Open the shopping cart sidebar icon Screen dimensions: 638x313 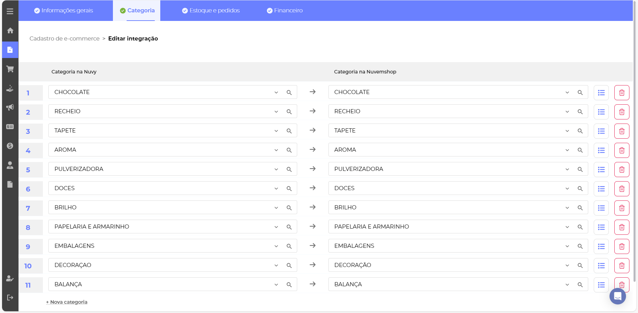coord(10,69)
